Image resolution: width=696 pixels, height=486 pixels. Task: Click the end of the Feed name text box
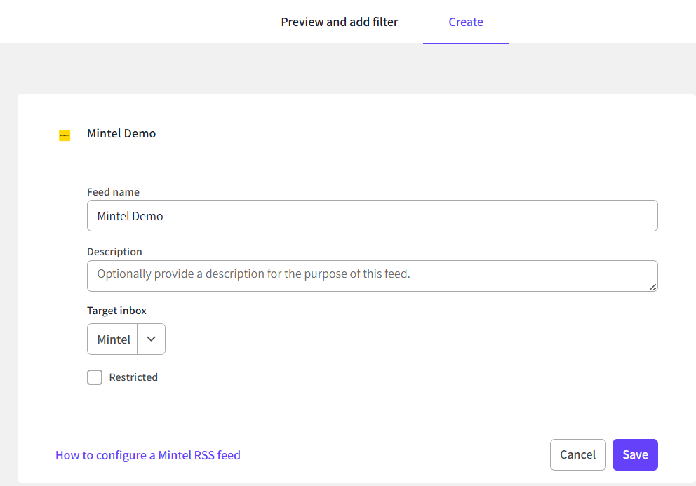click(x=631, y=216)
